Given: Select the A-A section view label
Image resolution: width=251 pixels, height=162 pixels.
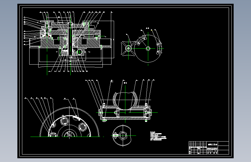Looking at the screenshot, I should pos(148,28).
